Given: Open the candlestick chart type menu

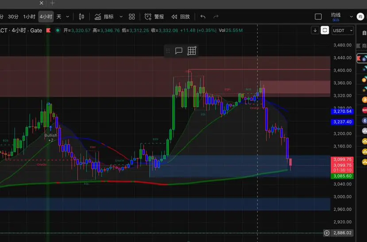Looking at the screenshot, I should click(81, 17).
